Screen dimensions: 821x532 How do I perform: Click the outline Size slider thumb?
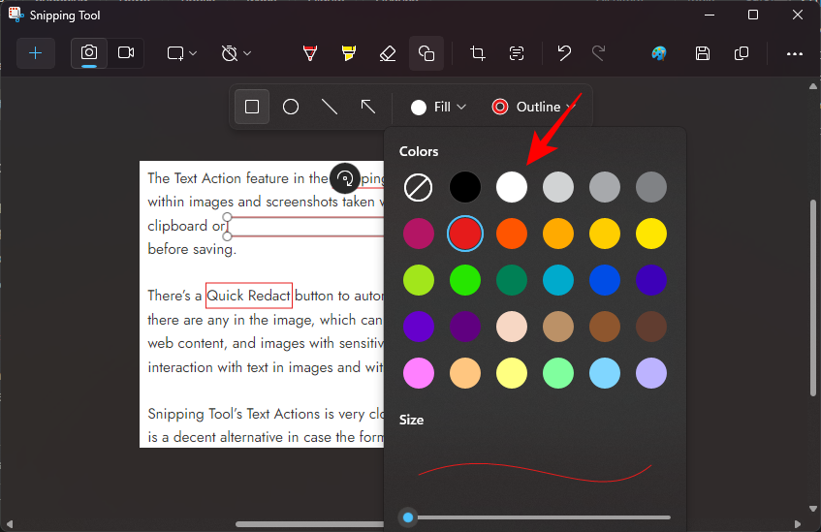point(408,517)
